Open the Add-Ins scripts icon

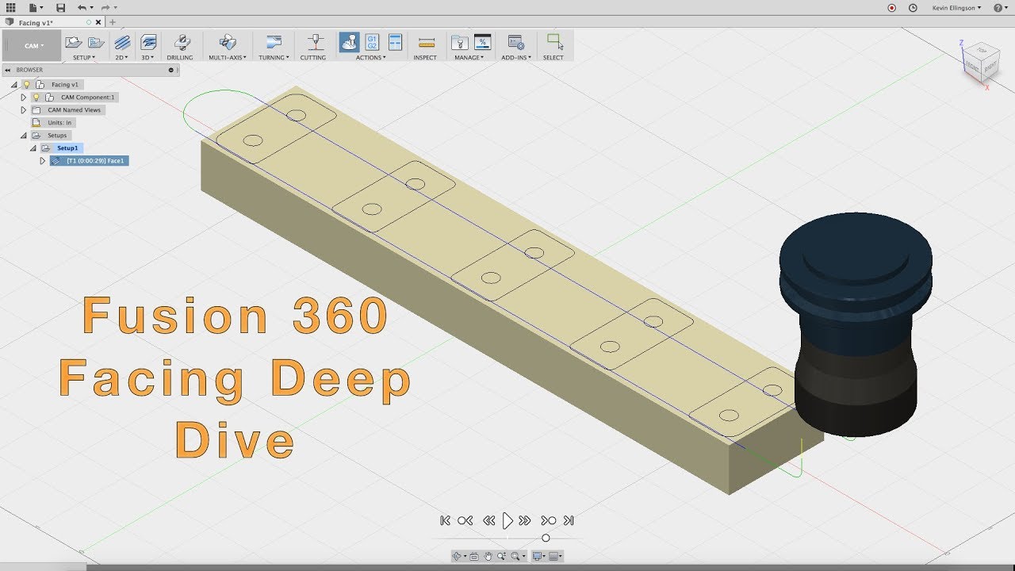(x=515, y=42)
